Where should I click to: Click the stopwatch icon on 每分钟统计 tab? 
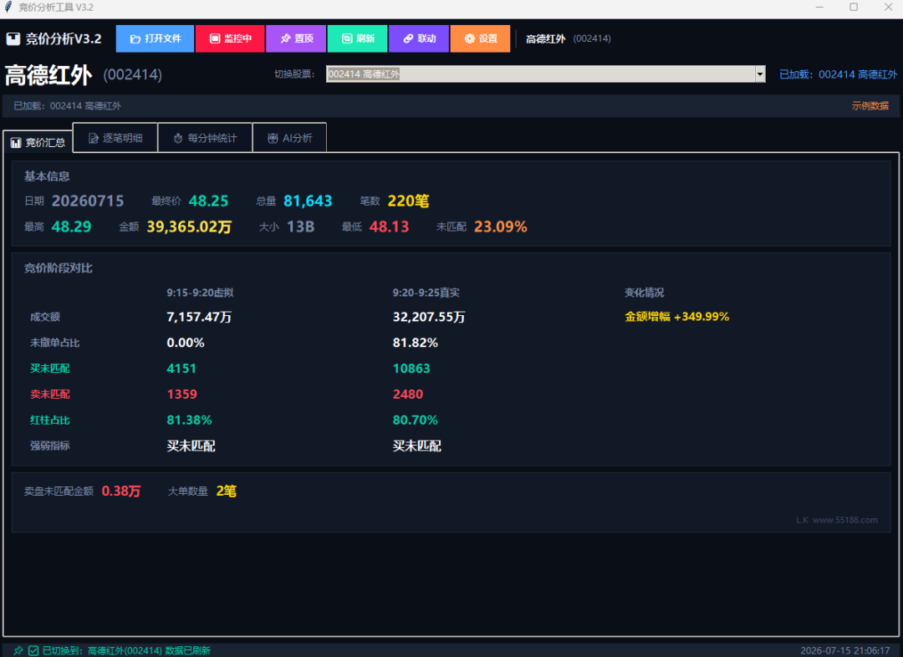coord(178,138)
